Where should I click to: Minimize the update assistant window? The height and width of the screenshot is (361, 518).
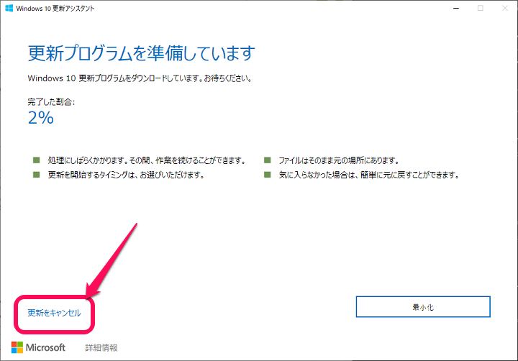click(456, 8)
